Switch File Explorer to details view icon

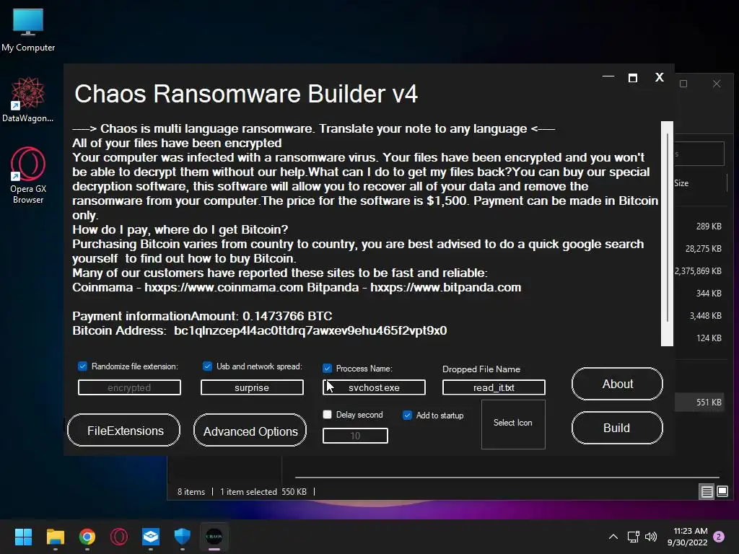point(707,492)
